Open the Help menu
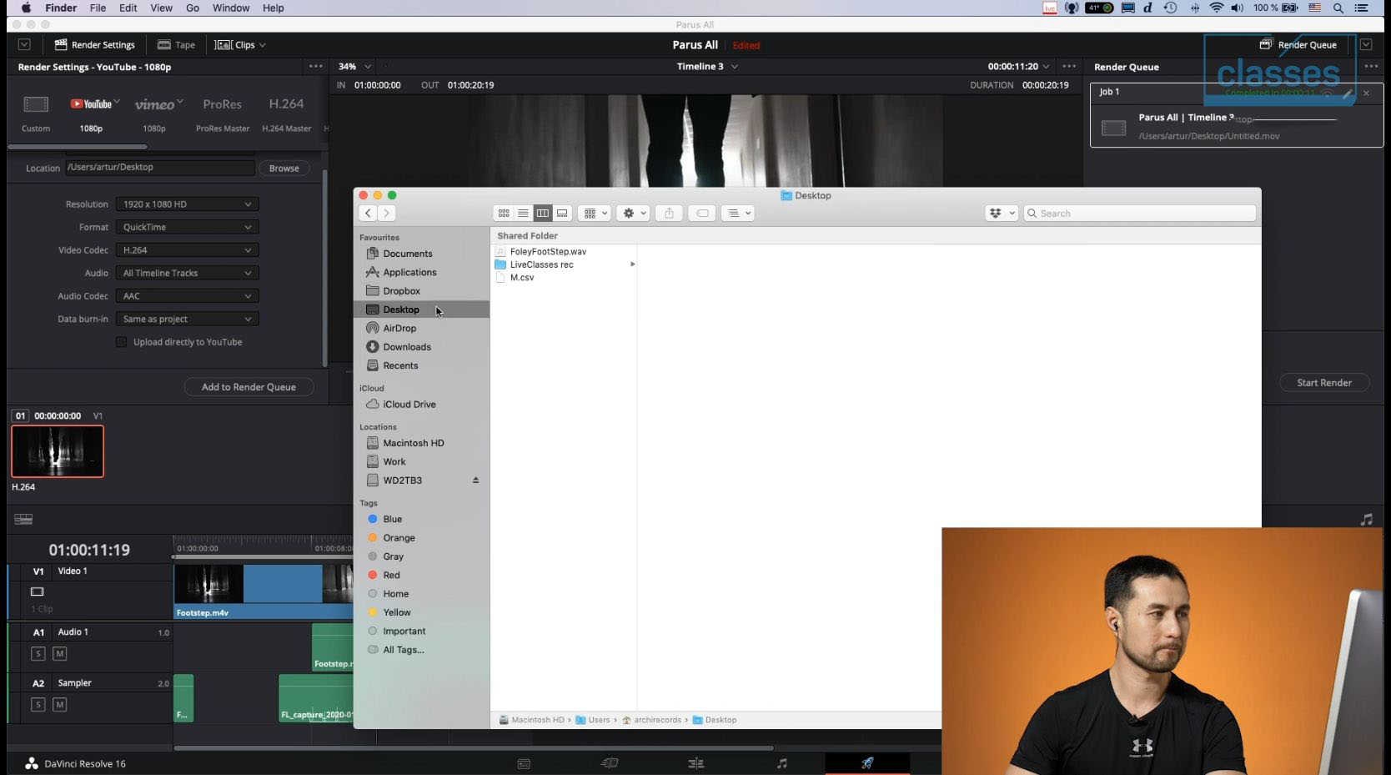Viewport: 1391px width, 775px height. pyautogui.click(x=274, y=8)
